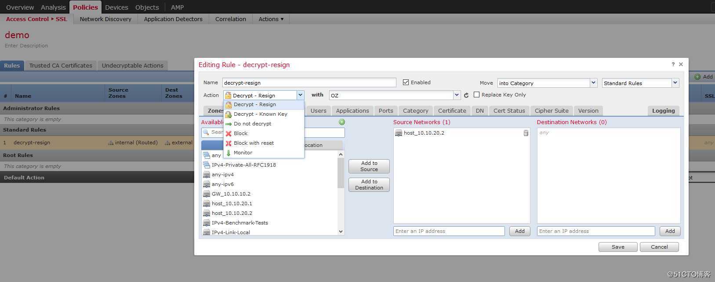Click the available networks scrollbar thumb
This screenshot has width=715, height=282.
(341, 173)
